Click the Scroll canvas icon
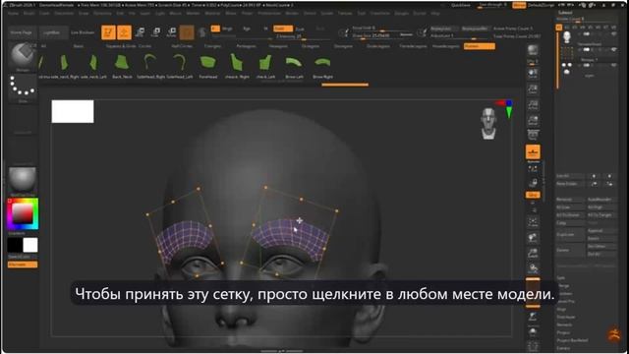Screen dimensions: 629x354 tap(533, 74)
